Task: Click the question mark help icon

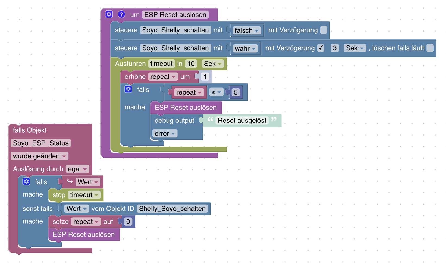Action: (121, 14)
